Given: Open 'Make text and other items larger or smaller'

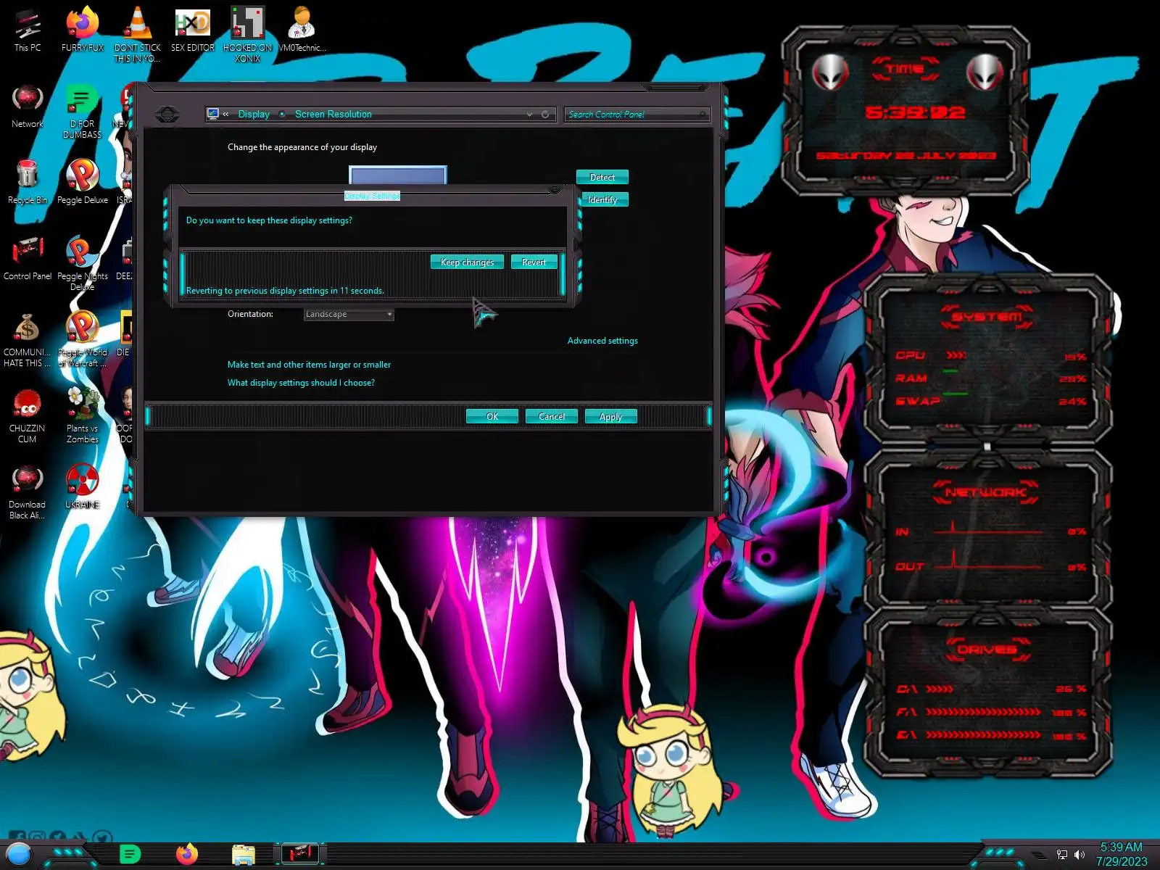Looking at the screenshot, I should 309,365.
